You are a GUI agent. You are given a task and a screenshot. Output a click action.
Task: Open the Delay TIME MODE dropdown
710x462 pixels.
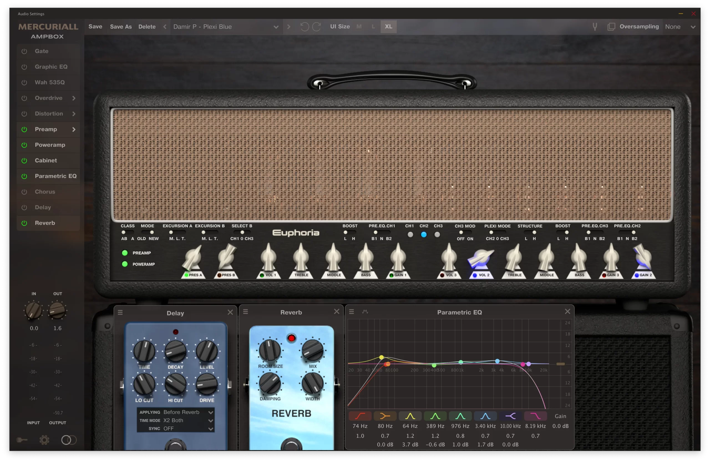pyautogui.click(x=188, y=420)
